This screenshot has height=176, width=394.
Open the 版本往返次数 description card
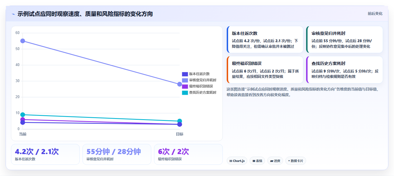265,40
